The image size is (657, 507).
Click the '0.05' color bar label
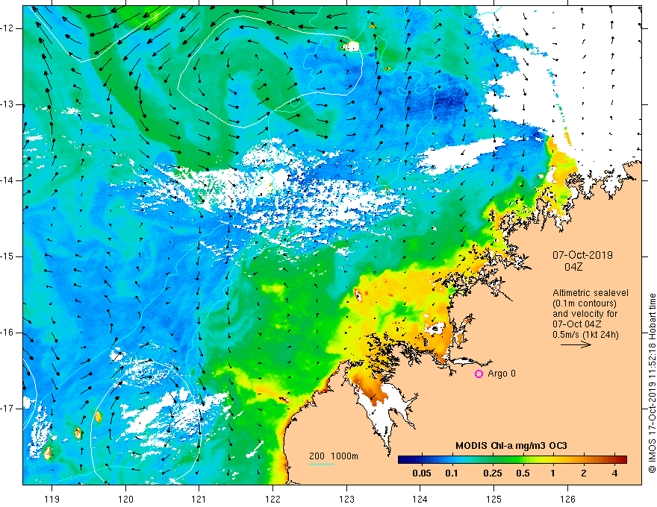pyautogui.click(x=422, y=473)
